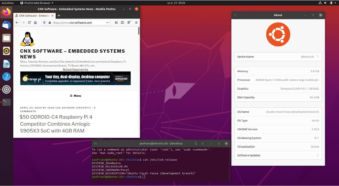Launch Firefox from the Ubuntu dock

pos(6,12)
